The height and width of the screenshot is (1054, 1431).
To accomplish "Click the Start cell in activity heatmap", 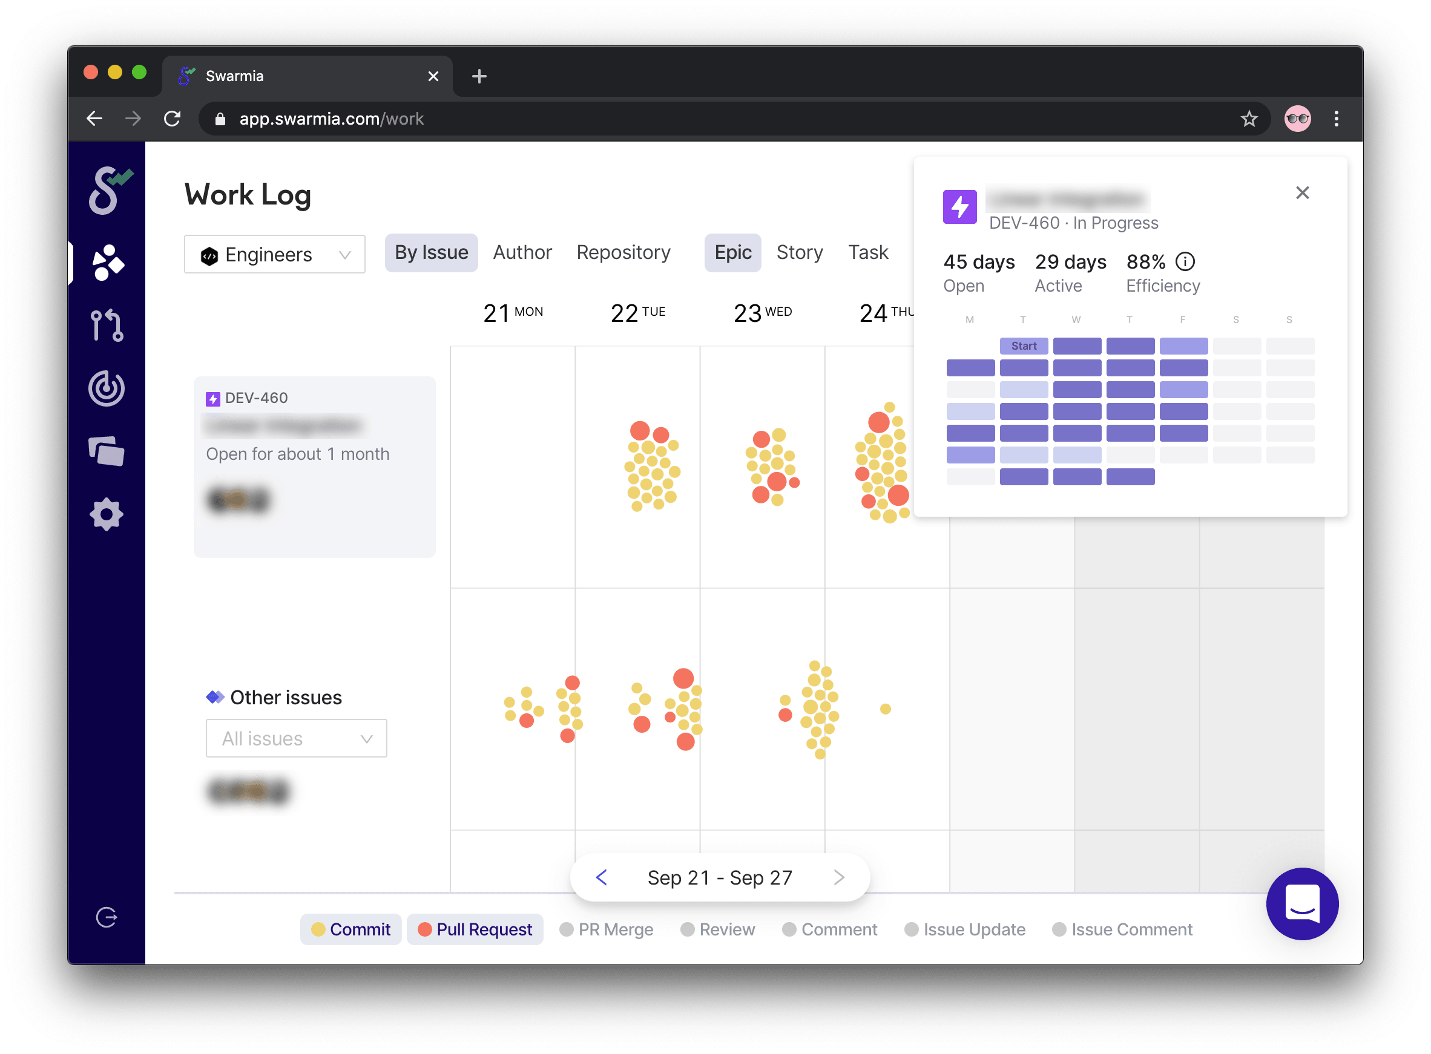I will click(x=1023, y=346).
